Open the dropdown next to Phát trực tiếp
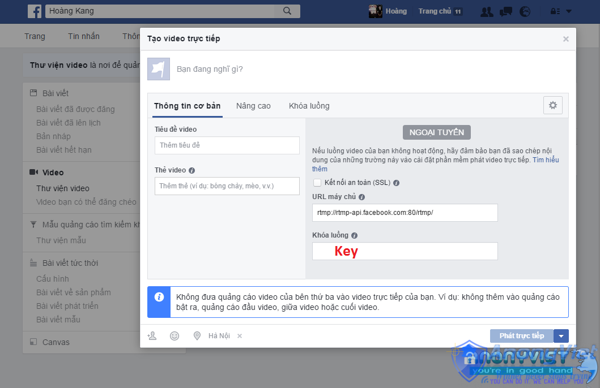Image resolution: width=600 pixels, height=388 pixels. click(x=561, y=336)
